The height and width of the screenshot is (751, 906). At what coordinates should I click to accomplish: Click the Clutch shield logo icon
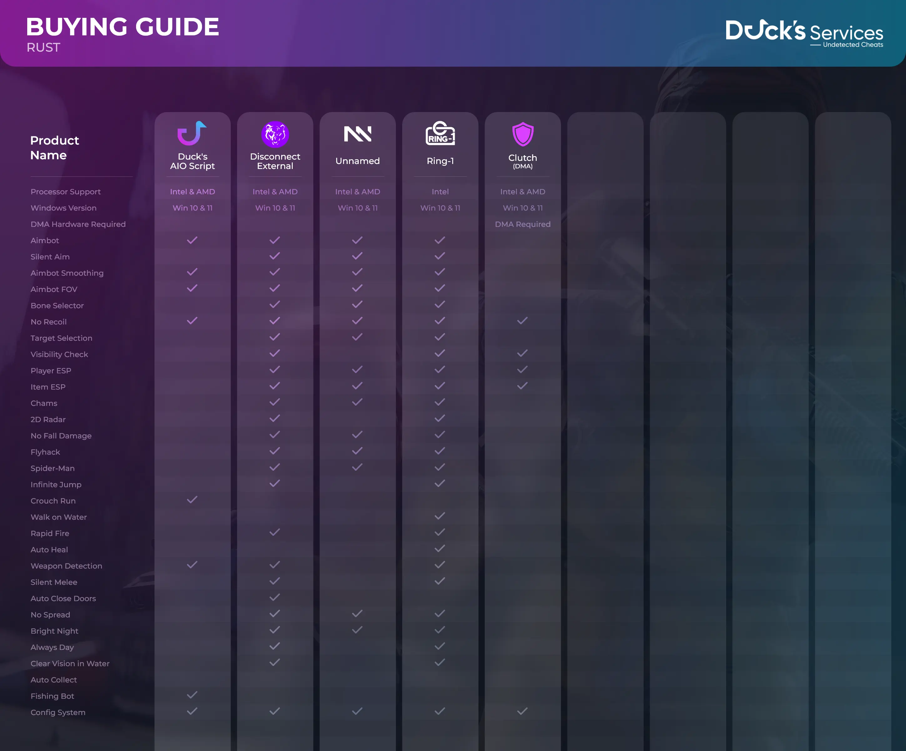[x=523, y=134]
